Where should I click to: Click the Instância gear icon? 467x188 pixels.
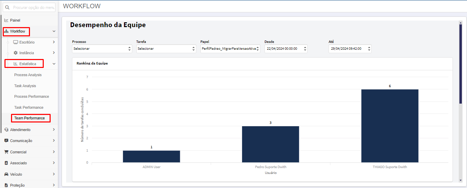(15, 53)
